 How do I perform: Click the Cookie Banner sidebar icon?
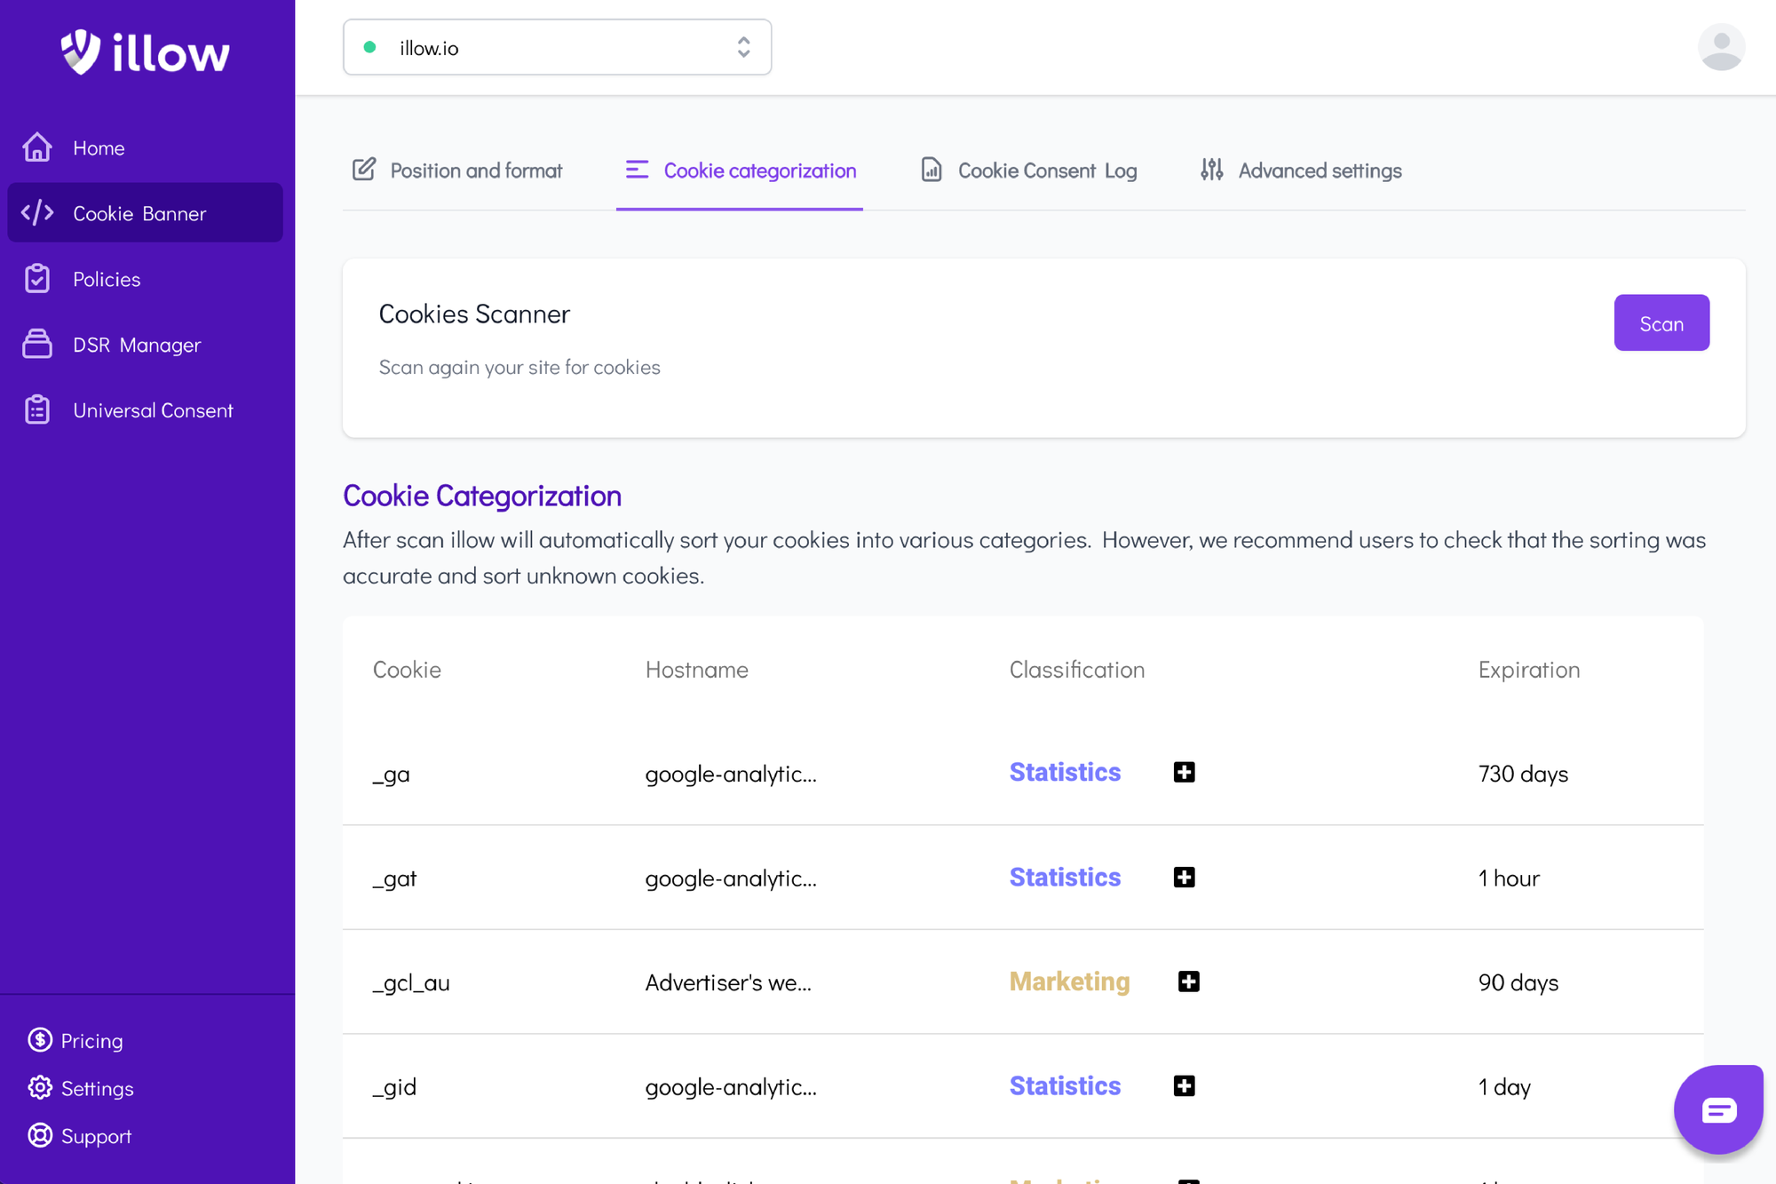[x=36, y=213]
